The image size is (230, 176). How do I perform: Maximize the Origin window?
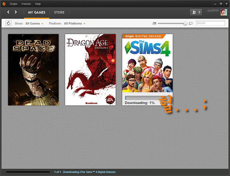221,4
